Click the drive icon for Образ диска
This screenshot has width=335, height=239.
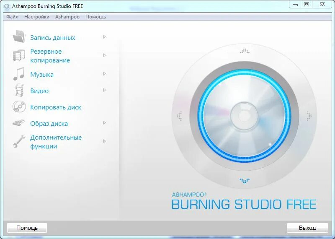(19, 123)
